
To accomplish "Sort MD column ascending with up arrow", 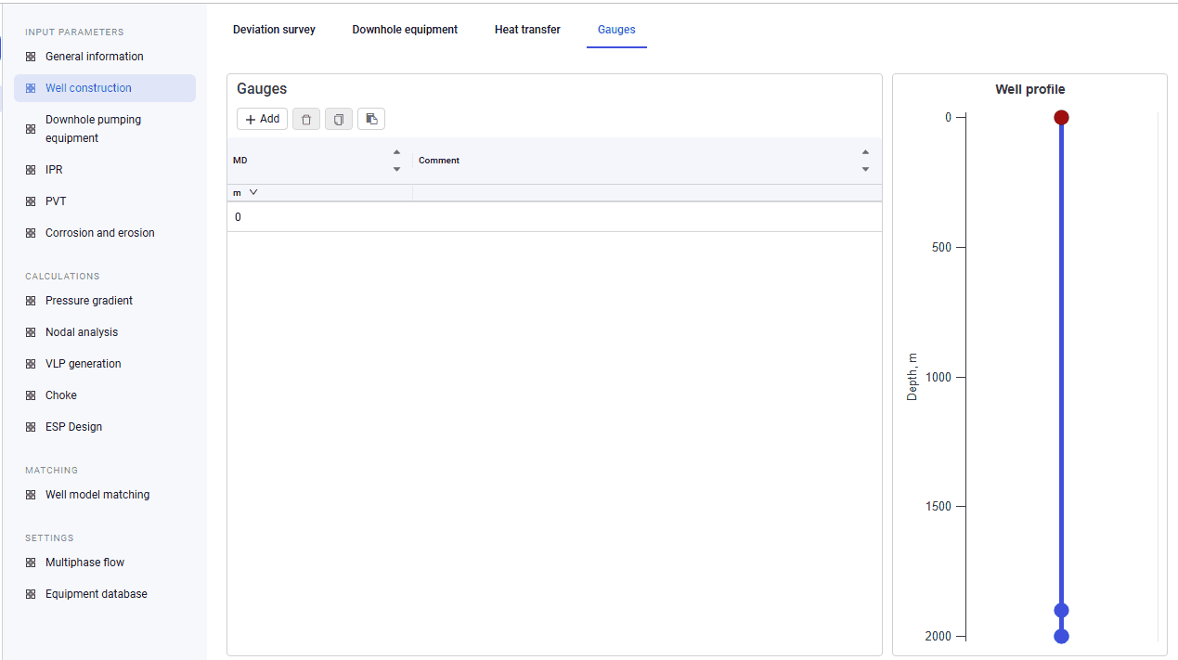I will (396, 152).
